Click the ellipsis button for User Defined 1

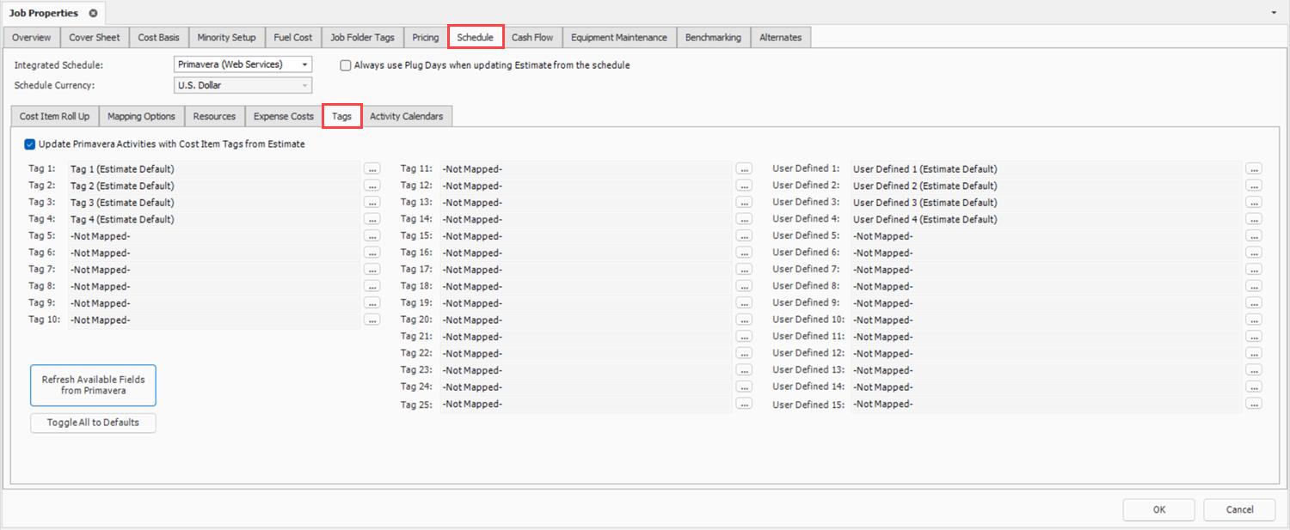coord(1253,169)
